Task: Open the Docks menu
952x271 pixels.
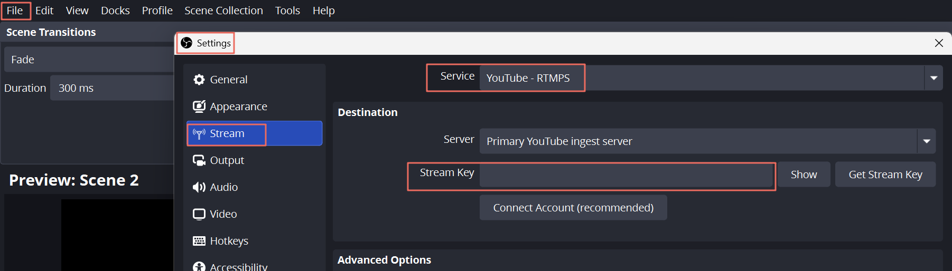Action: (x=115, y=11)
